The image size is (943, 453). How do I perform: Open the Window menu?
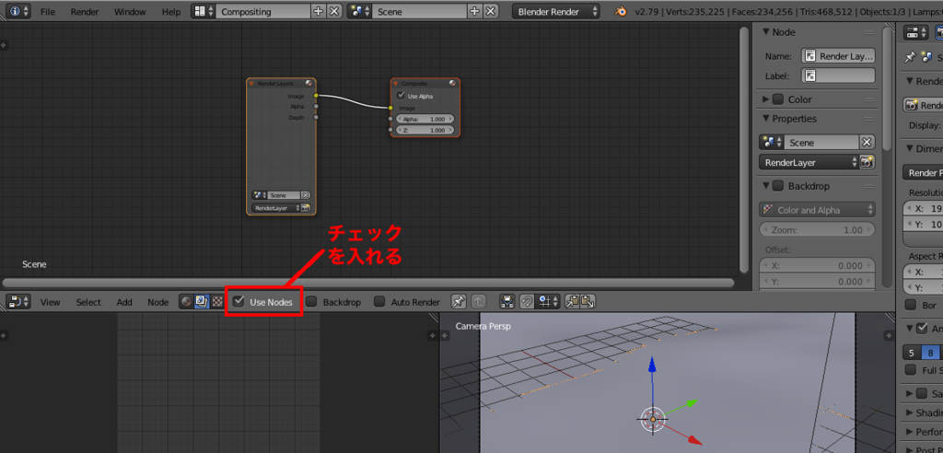pos(130,11)
